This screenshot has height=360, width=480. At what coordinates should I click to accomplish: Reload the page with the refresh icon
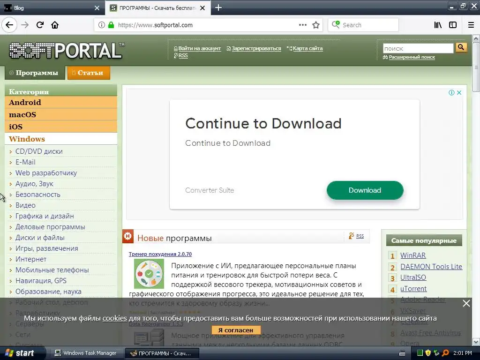(x=40, y=25)
